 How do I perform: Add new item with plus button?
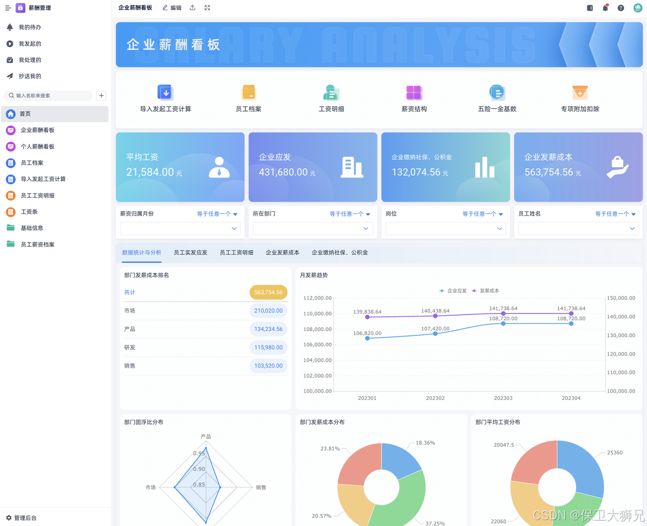[x=101, y=95]
